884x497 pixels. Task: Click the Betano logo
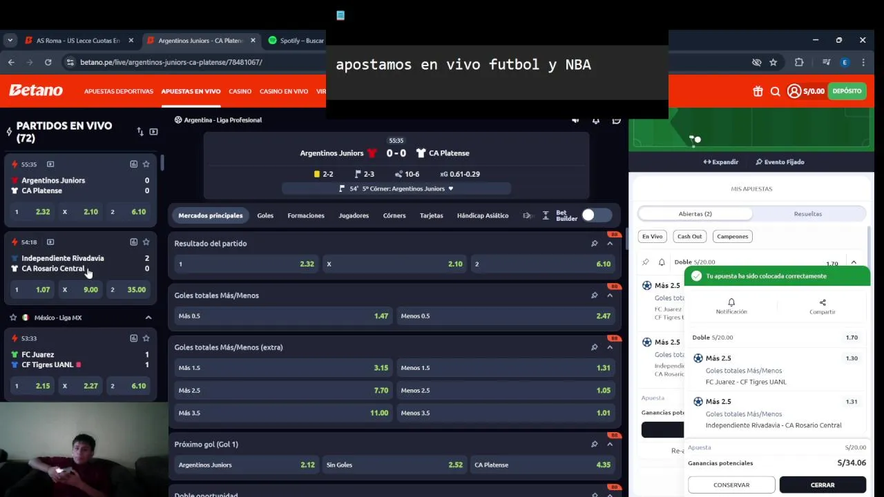(36, 90)
